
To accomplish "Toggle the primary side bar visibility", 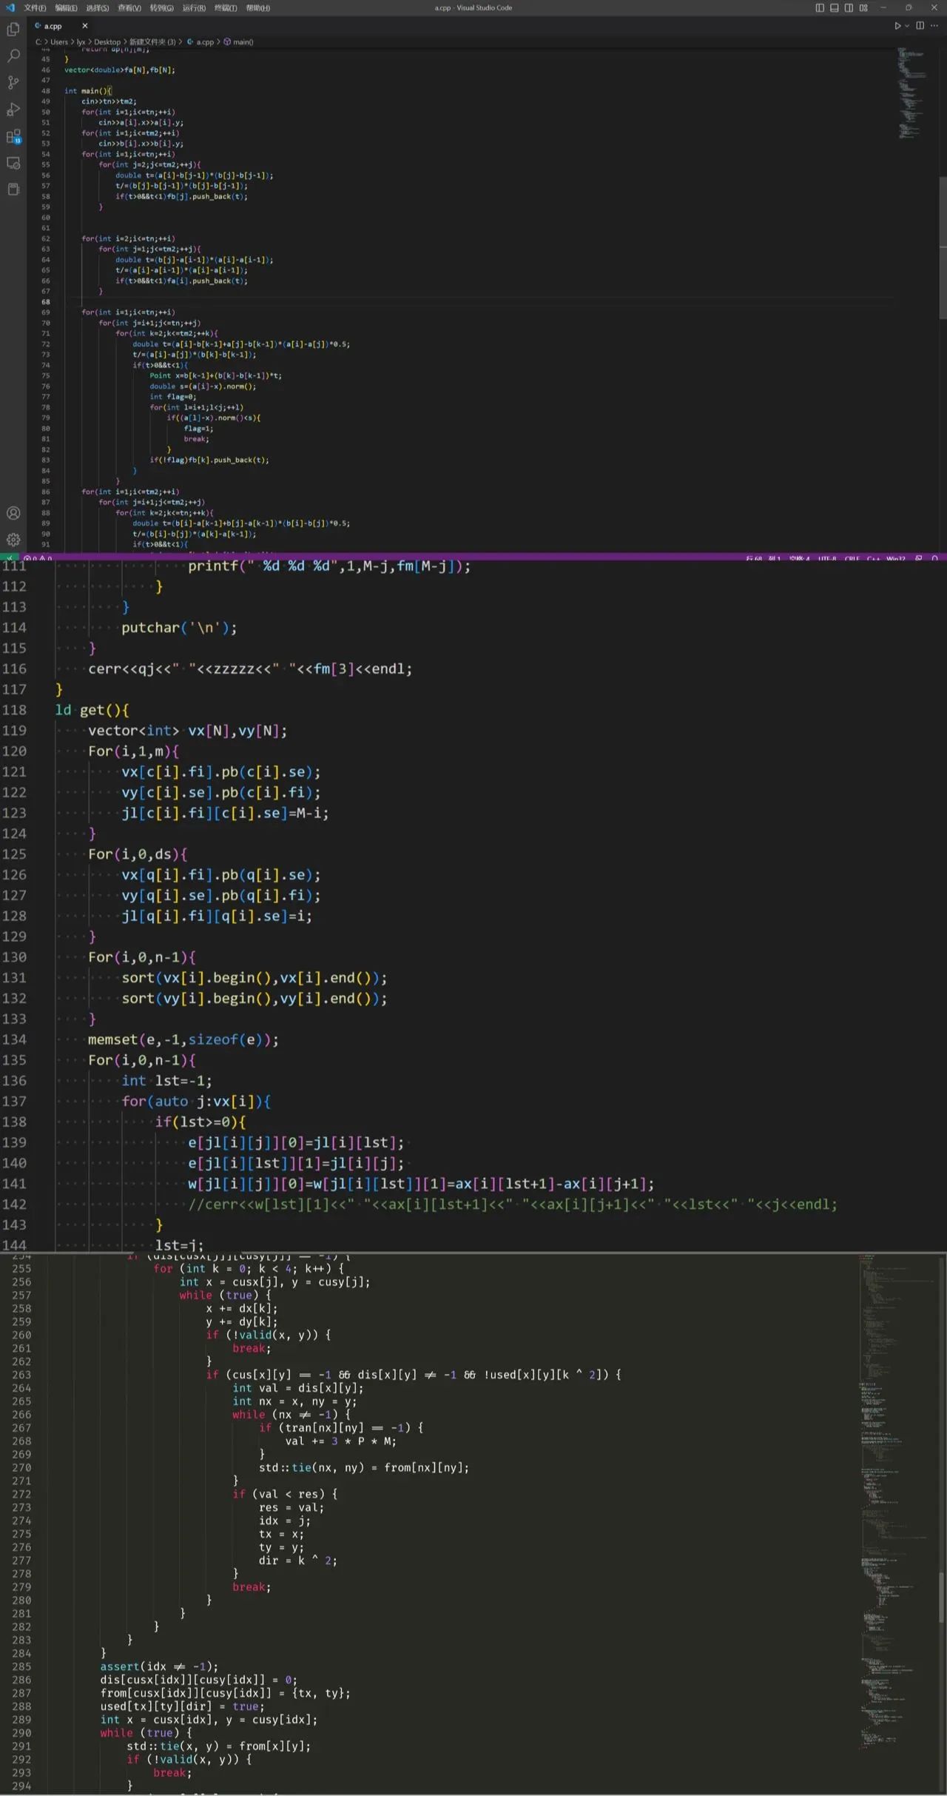I will (x=820, y=8).
